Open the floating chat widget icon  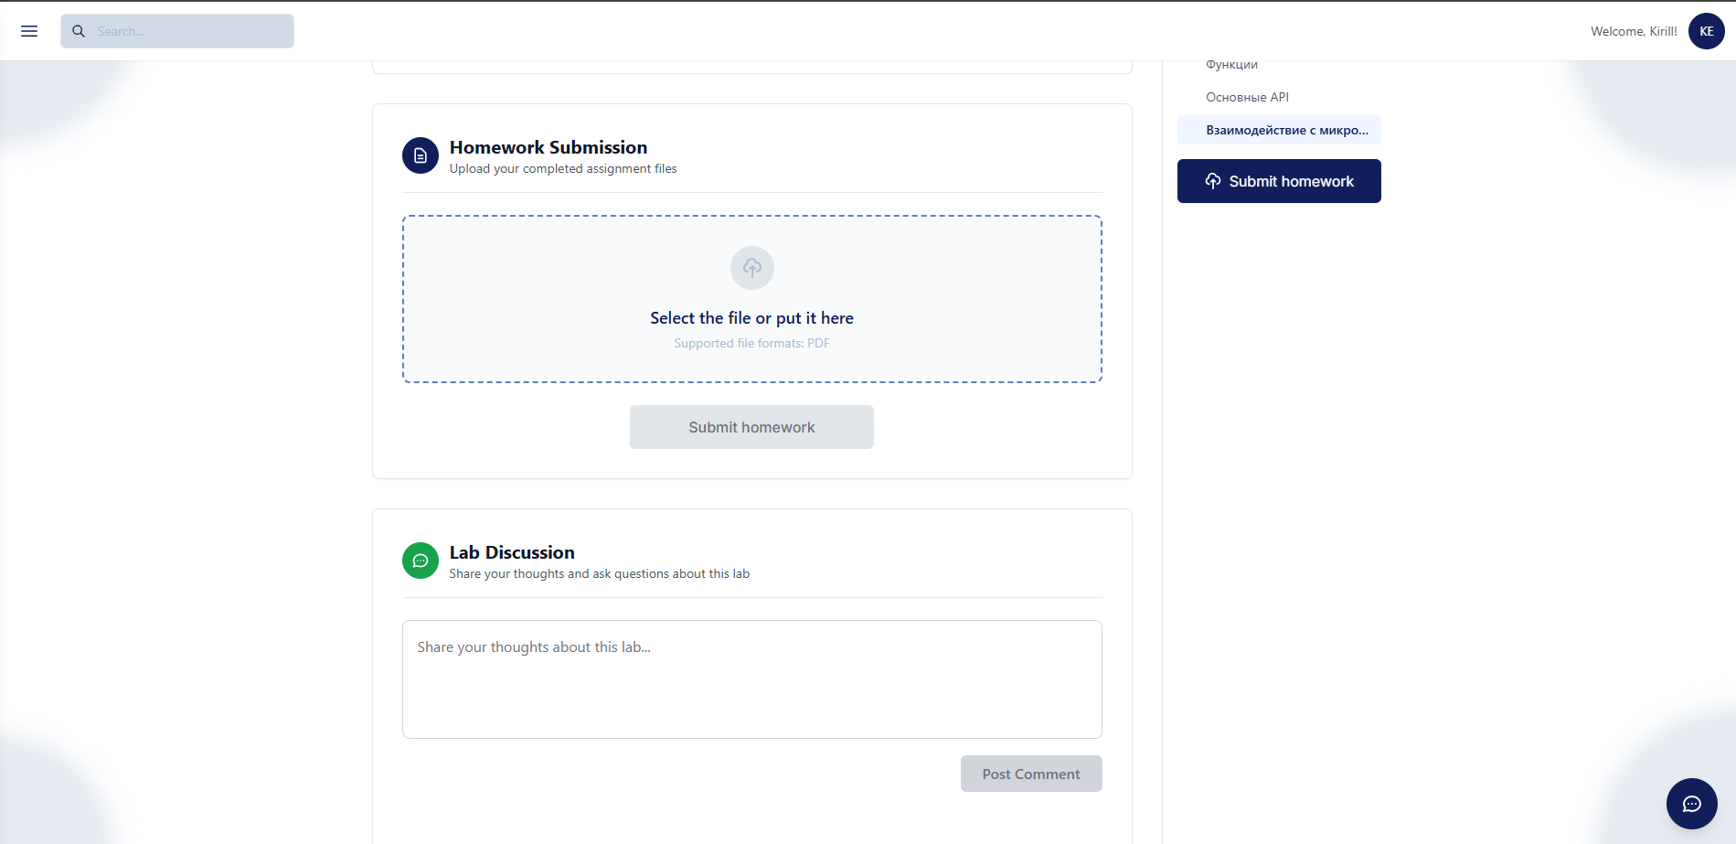tap(1691, 804)
